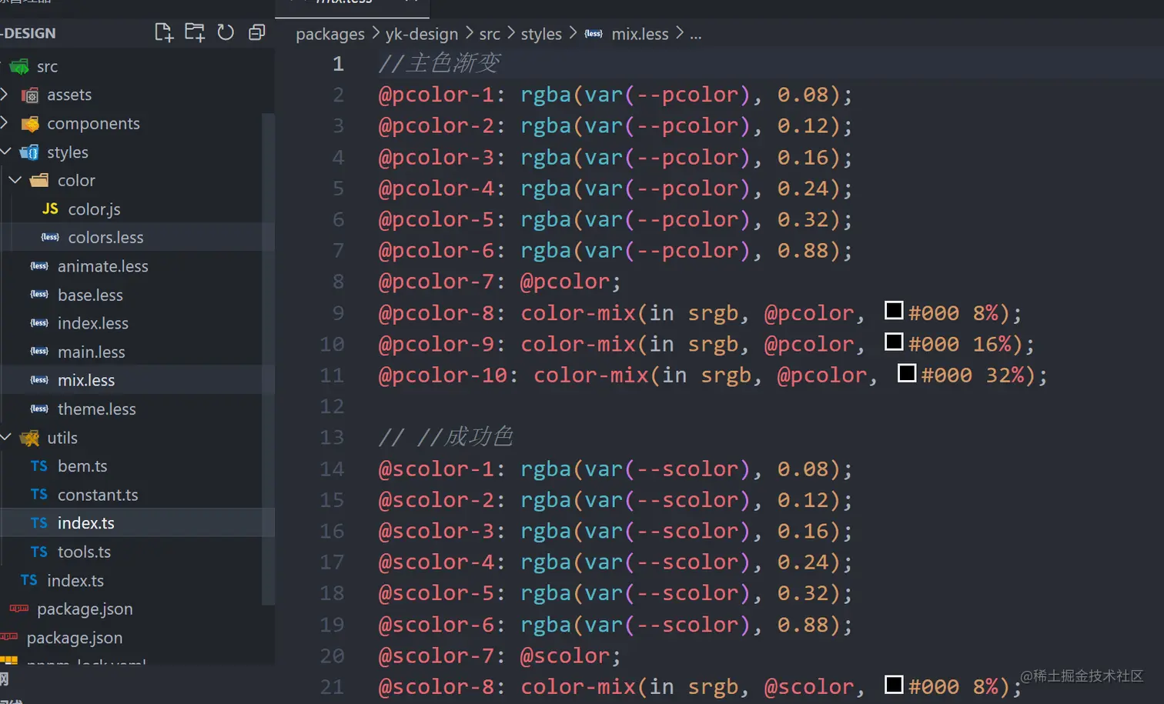Click the New File icon in explorer header
1164x704 pixels.
click(x=163, y=32)
